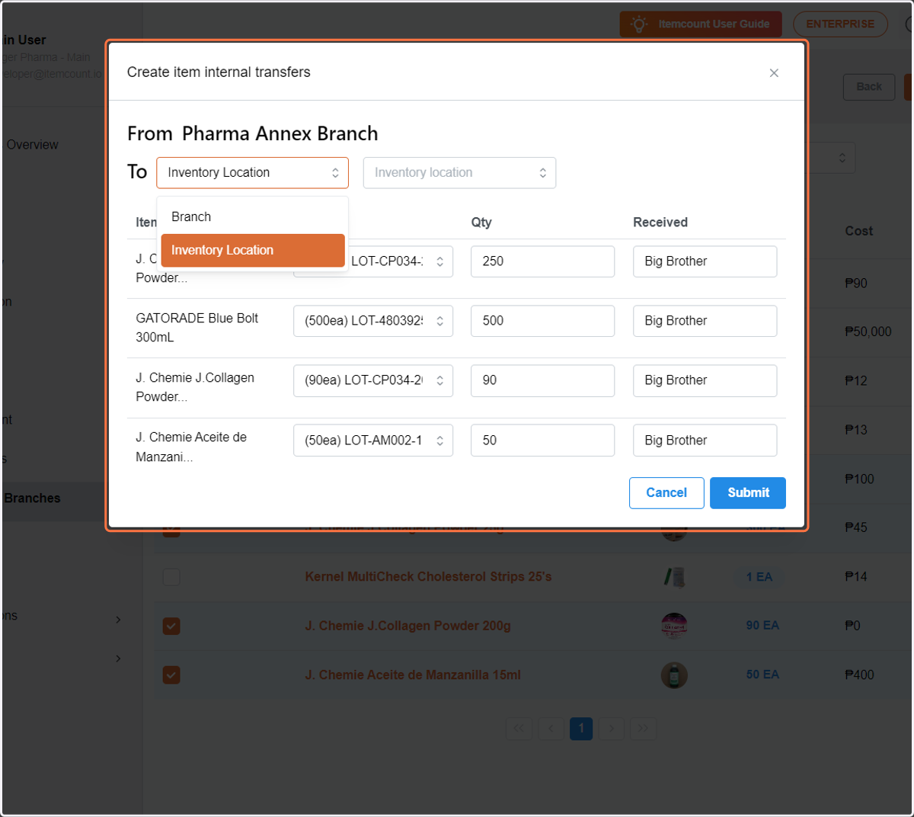Click the Collagen Powder 200g product thumbnail
914x817 pixels.
point(674,626)
